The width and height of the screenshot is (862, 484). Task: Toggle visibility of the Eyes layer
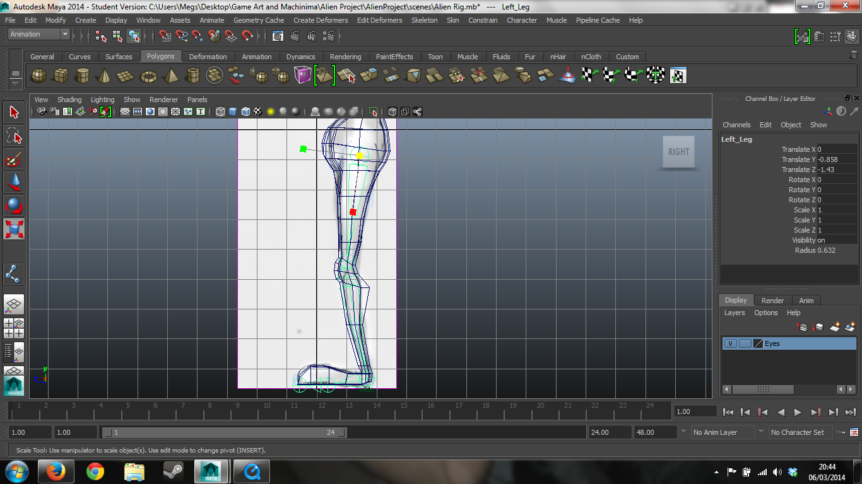click(730, 343)
